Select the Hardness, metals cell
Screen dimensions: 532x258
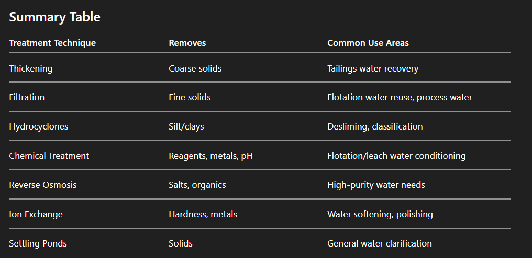click(x=203, y=214)
